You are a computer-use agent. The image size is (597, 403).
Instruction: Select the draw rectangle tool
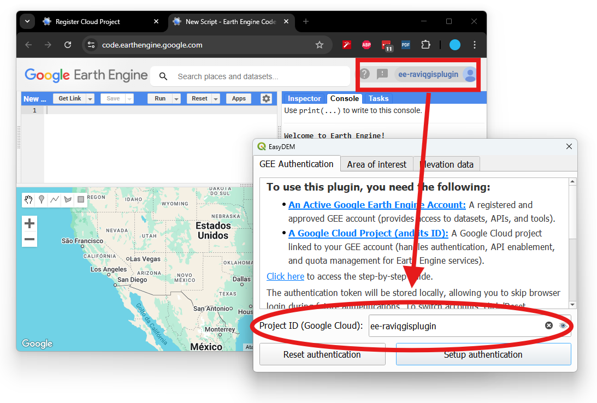pyautogui.click(x=81, y=200)
